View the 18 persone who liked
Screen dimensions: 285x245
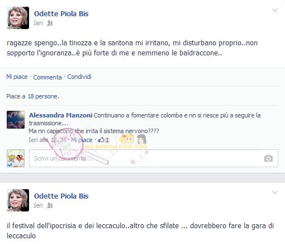tap(44, 96)
